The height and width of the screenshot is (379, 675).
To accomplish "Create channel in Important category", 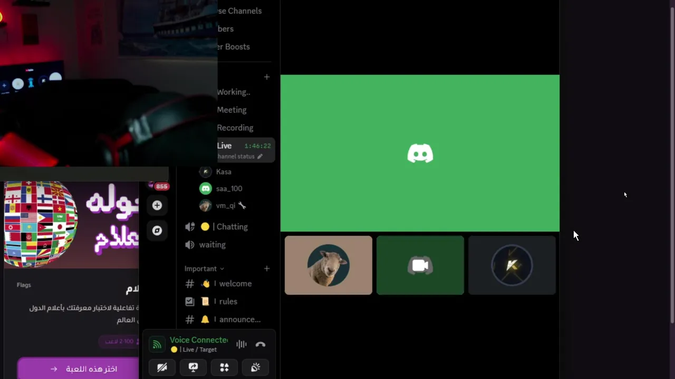I will (267, 268).
